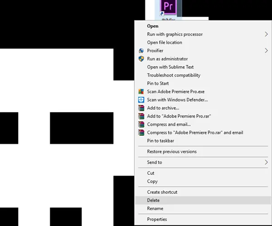This screenshot has height=226, width=272.
Task: Select Scan Adobe Premiere Pro.exe
Action: coord(203,91)
